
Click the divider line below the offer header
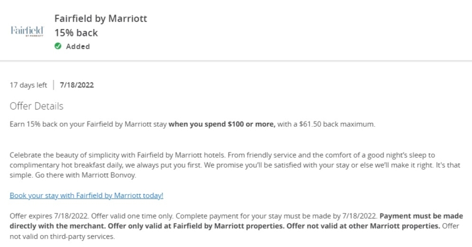(x=236, y=61)
